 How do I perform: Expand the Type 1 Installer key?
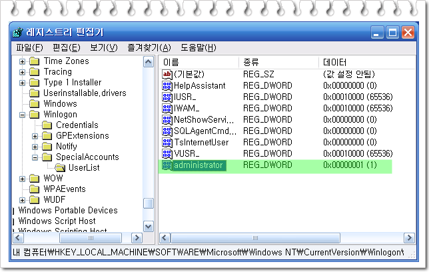click(22, 83)
